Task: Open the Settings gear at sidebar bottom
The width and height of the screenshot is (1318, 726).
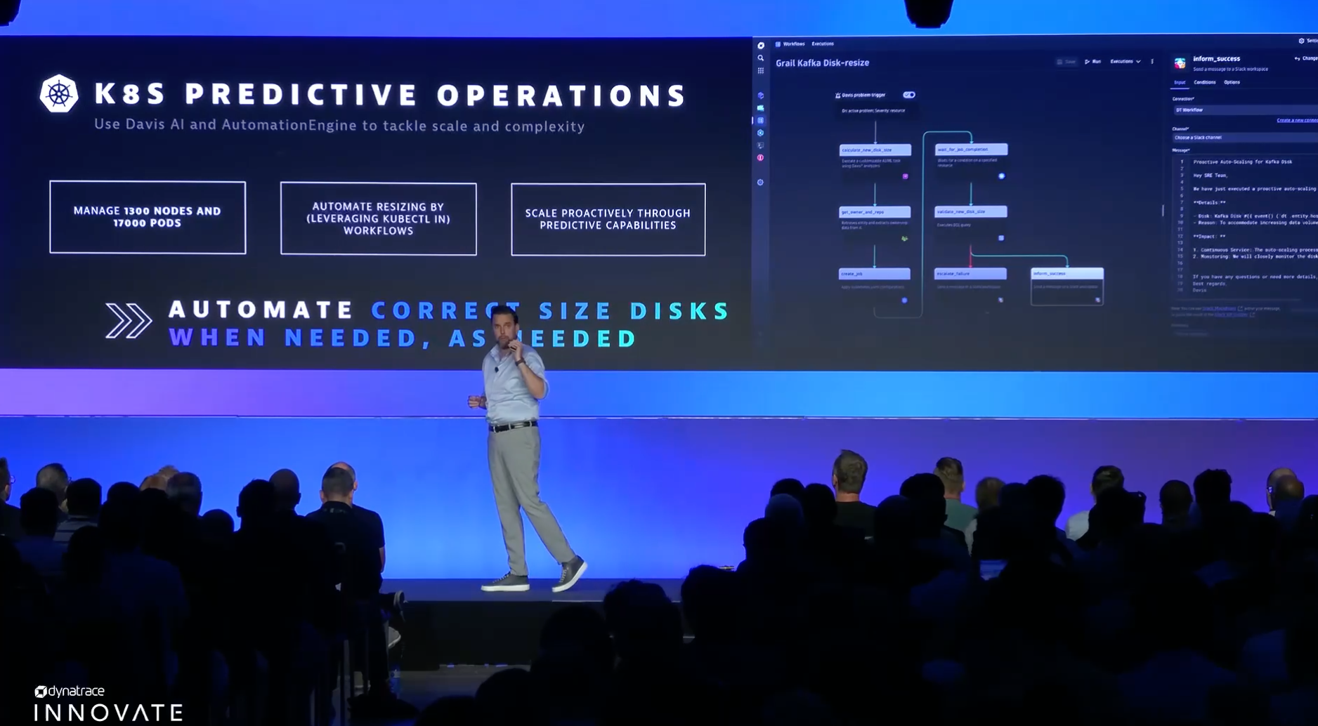Action: 762,183
